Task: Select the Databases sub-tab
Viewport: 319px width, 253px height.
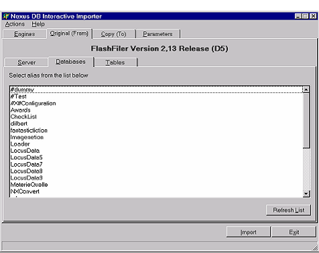Action: tap(71, 62)
